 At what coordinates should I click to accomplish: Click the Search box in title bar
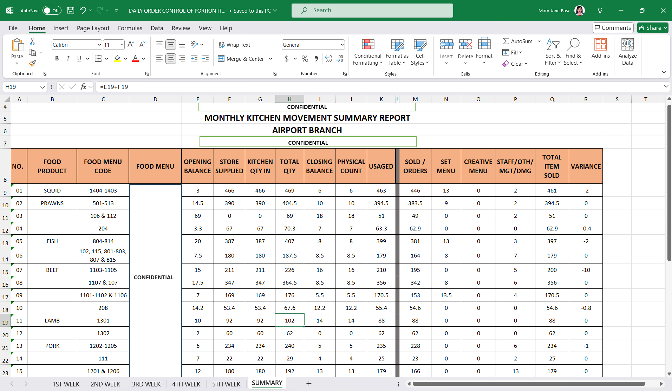pyautogui.click(x=372, y=11)
